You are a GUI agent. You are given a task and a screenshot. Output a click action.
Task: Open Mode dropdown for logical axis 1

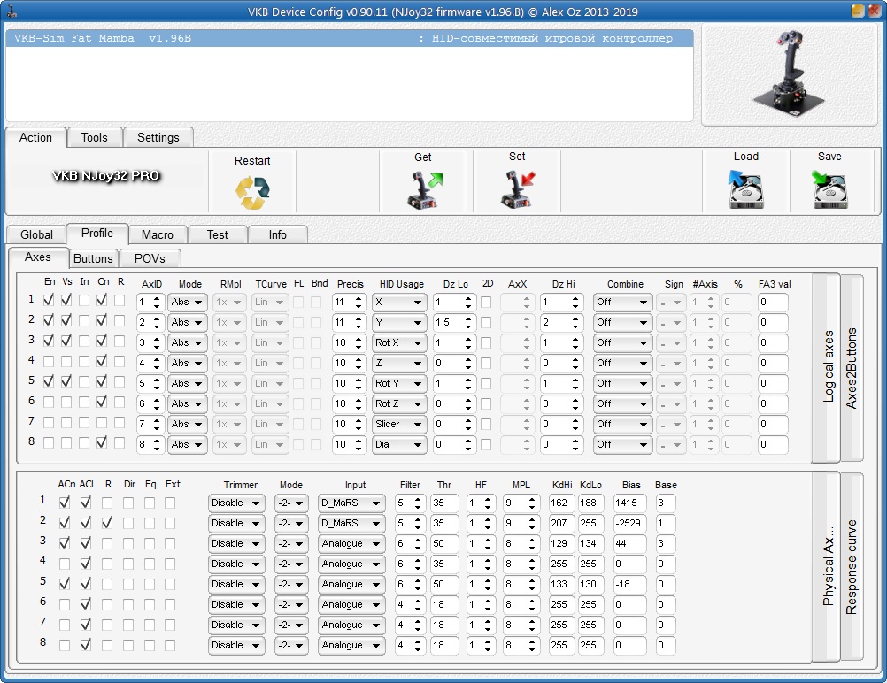[188, 302]
